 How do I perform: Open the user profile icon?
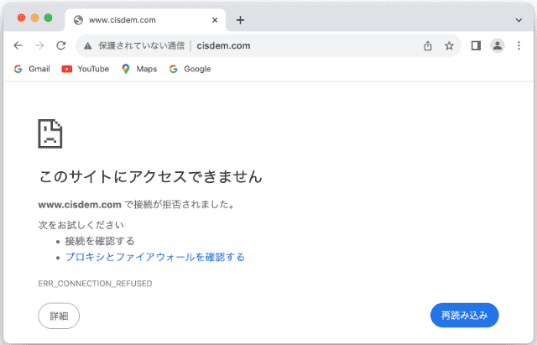click(498, 46)
